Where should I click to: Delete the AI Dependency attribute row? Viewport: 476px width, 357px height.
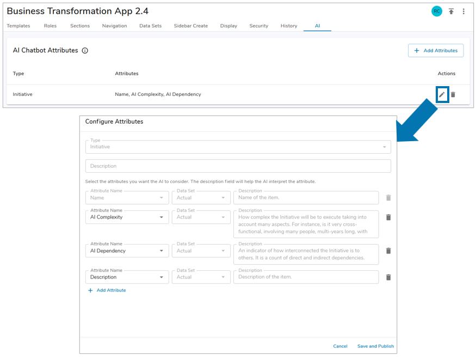tap(388, 251)
